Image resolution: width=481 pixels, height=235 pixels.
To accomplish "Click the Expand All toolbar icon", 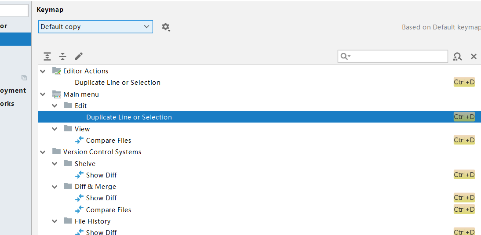I will [47, 56].
